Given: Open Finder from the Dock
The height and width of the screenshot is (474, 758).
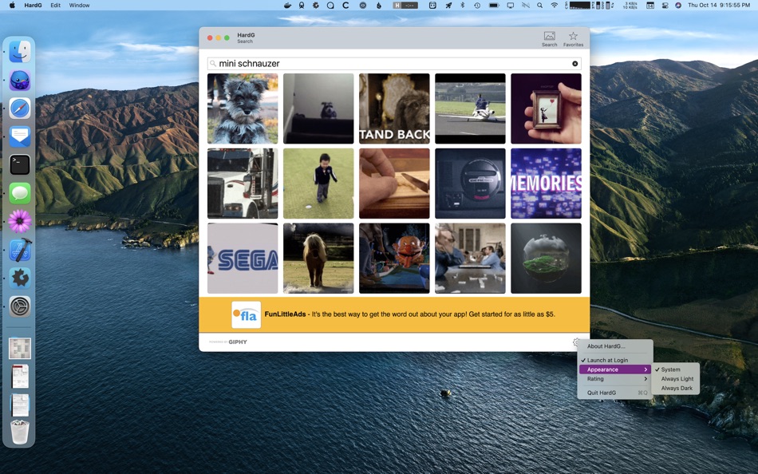Looking at the screenshot, I should click(x=20, y=52).
